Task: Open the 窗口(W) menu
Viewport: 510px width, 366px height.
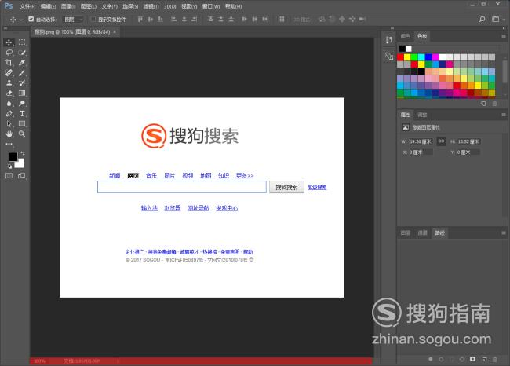Action: [x=211, y=6]
